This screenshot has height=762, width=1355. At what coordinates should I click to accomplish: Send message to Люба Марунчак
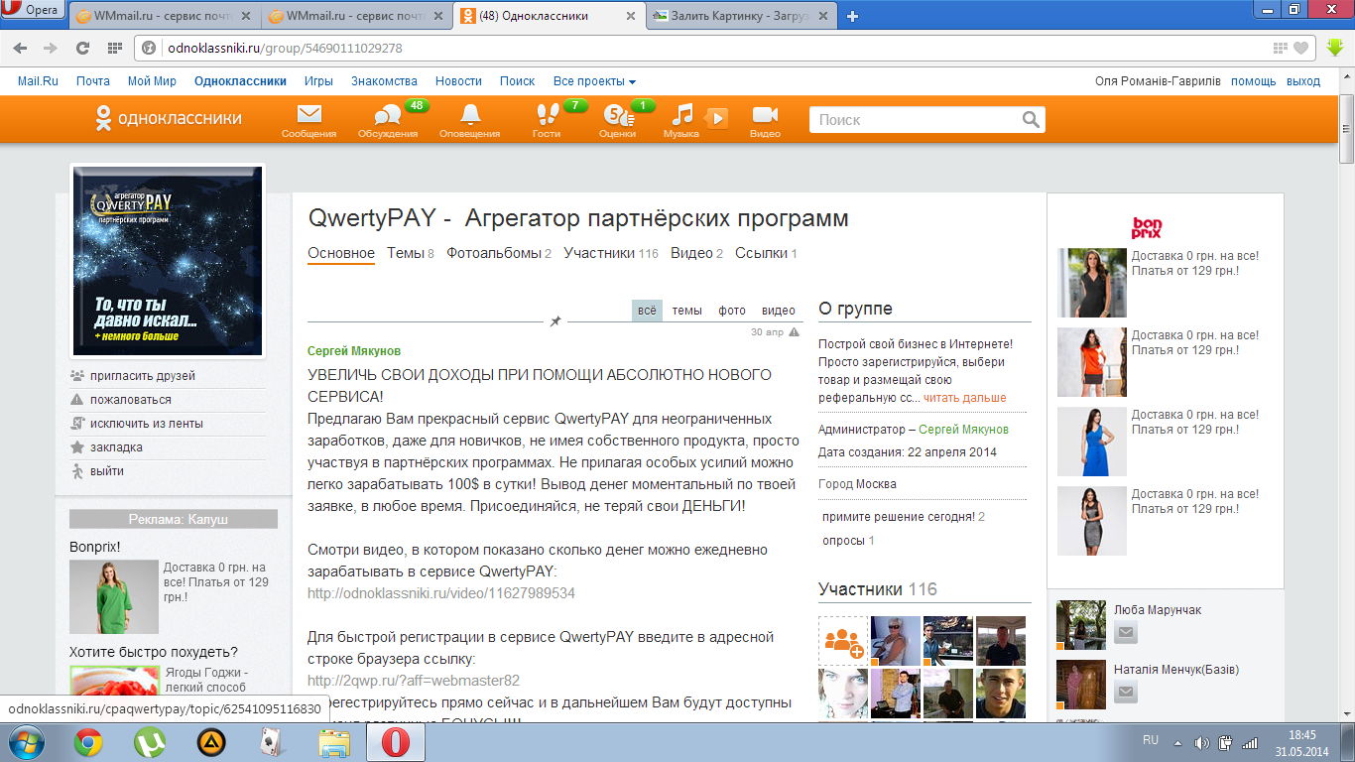1125,633
